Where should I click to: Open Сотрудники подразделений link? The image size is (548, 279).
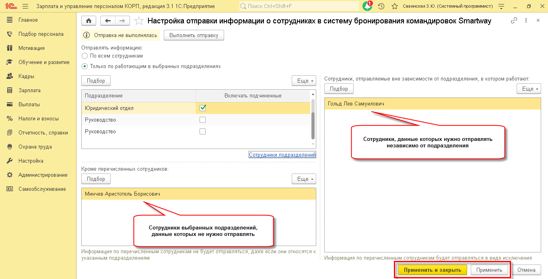pos(282,155)
